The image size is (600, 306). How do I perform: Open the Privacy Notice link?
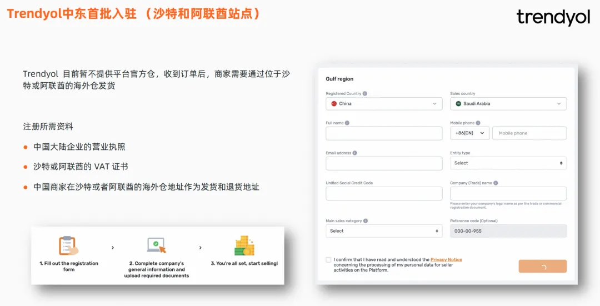446,259
